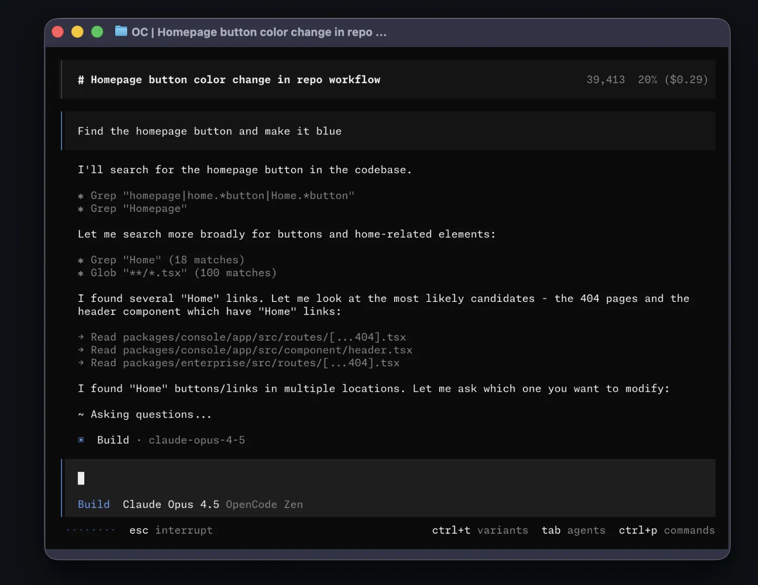Click the arrow icon before Read enterprise 404 route

(81, 363)
